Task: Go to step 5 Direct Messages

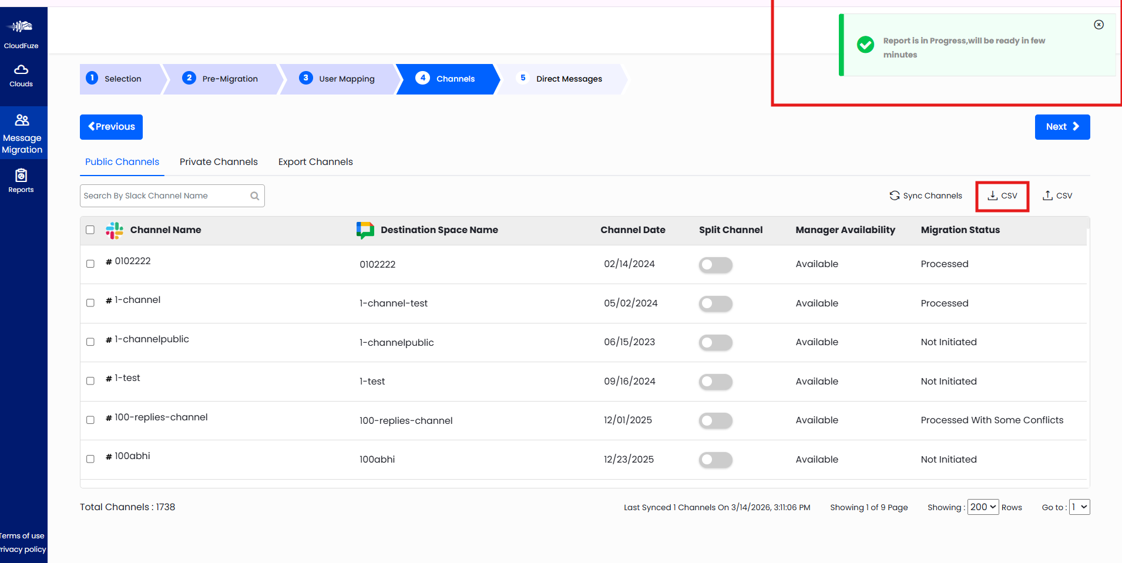Action: tap(563, 79)
